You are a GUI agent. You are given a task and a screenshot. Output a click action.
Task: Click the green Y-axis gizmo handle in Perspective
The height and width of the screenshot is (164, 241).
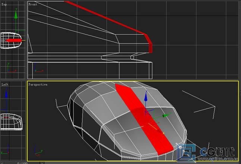(165, 116)
